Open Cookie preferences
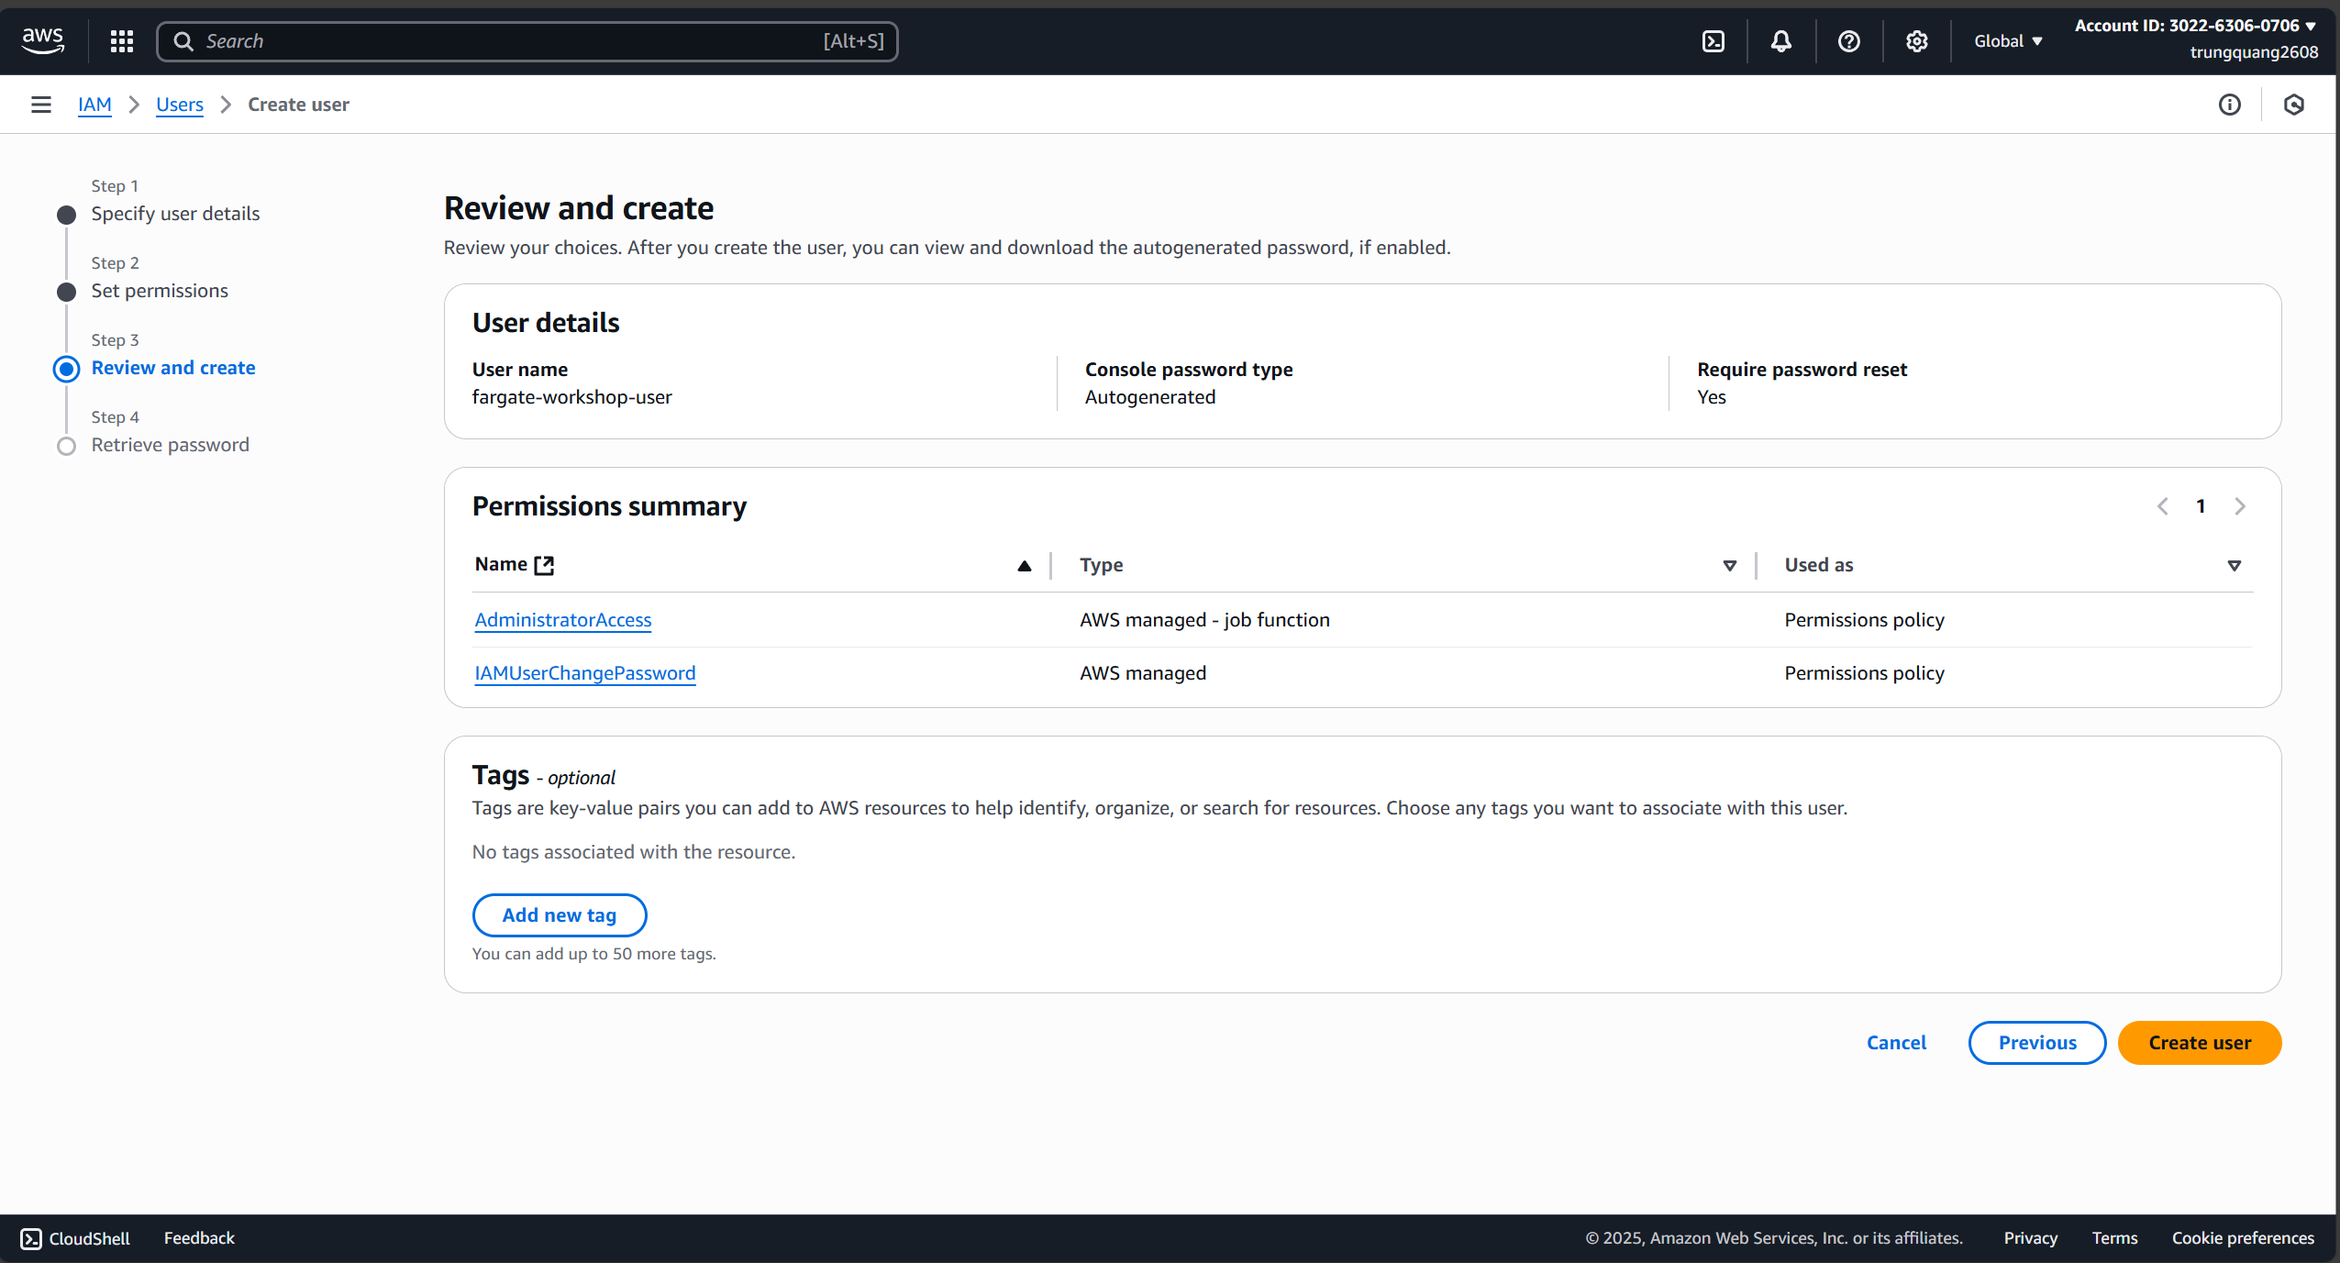This screenshot has height=1263, width=2340. click(2243, 1238)
